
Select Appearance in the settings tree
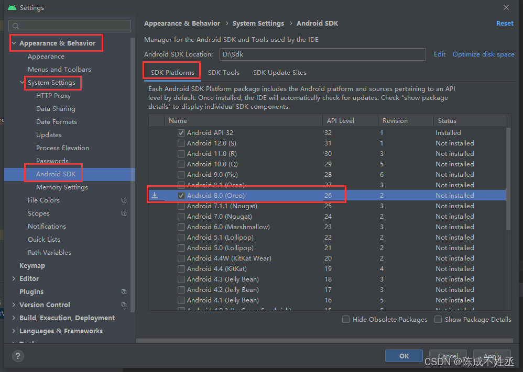pyautogui.click(x=46, y=57)
